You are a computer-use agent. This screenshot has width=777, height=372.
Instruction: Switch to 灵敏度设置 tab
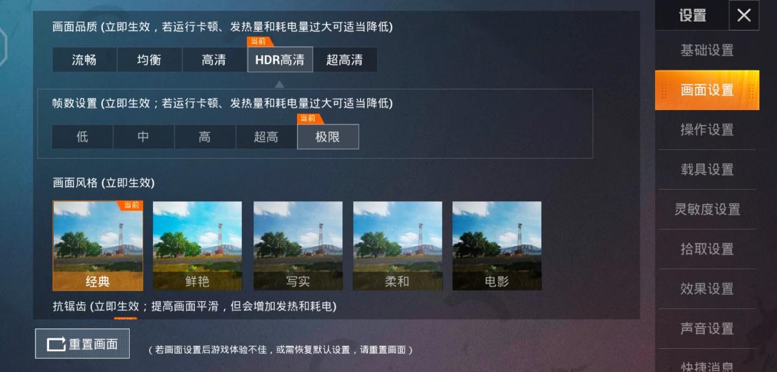click(707, 209)
